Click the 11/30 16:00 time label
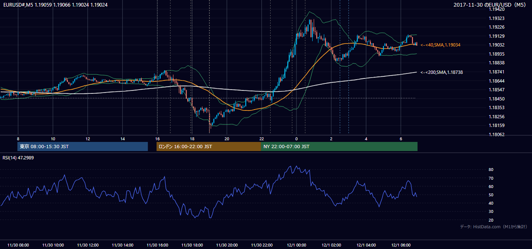Screen dimensions: 532x249 point(157,245)
